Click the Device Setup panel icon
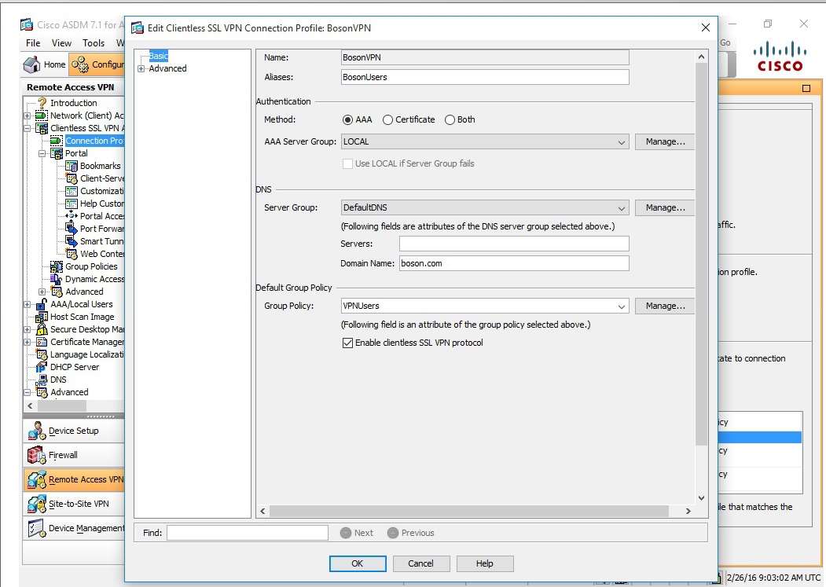 pos(36,431)
